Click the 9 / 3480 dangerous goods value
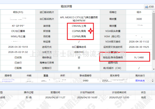 click(x=139, y=58)
